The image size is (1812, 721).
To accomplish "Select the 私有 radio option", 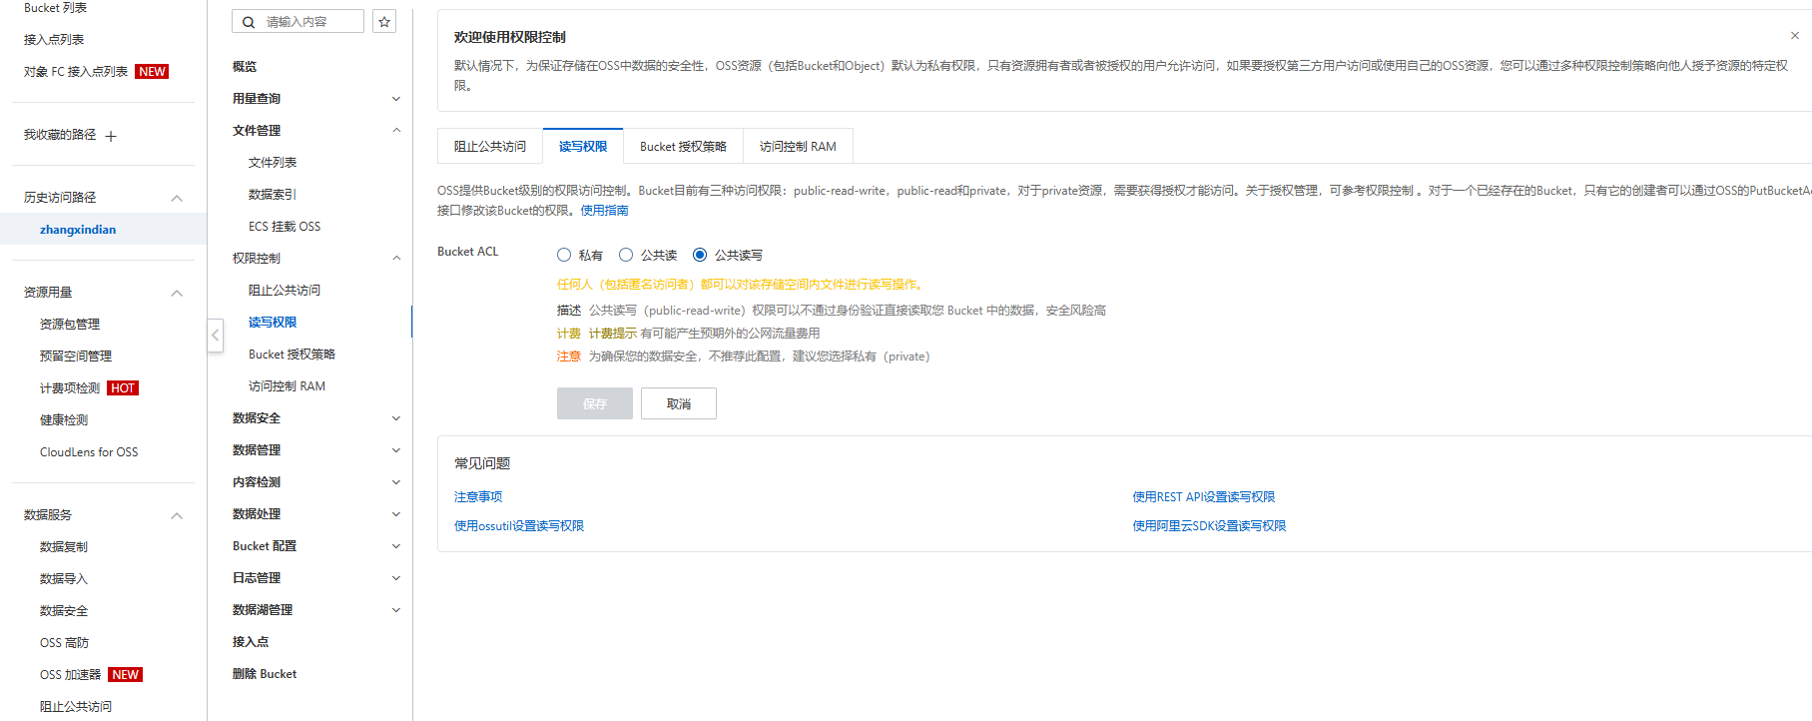I will [x=564, y=256].
